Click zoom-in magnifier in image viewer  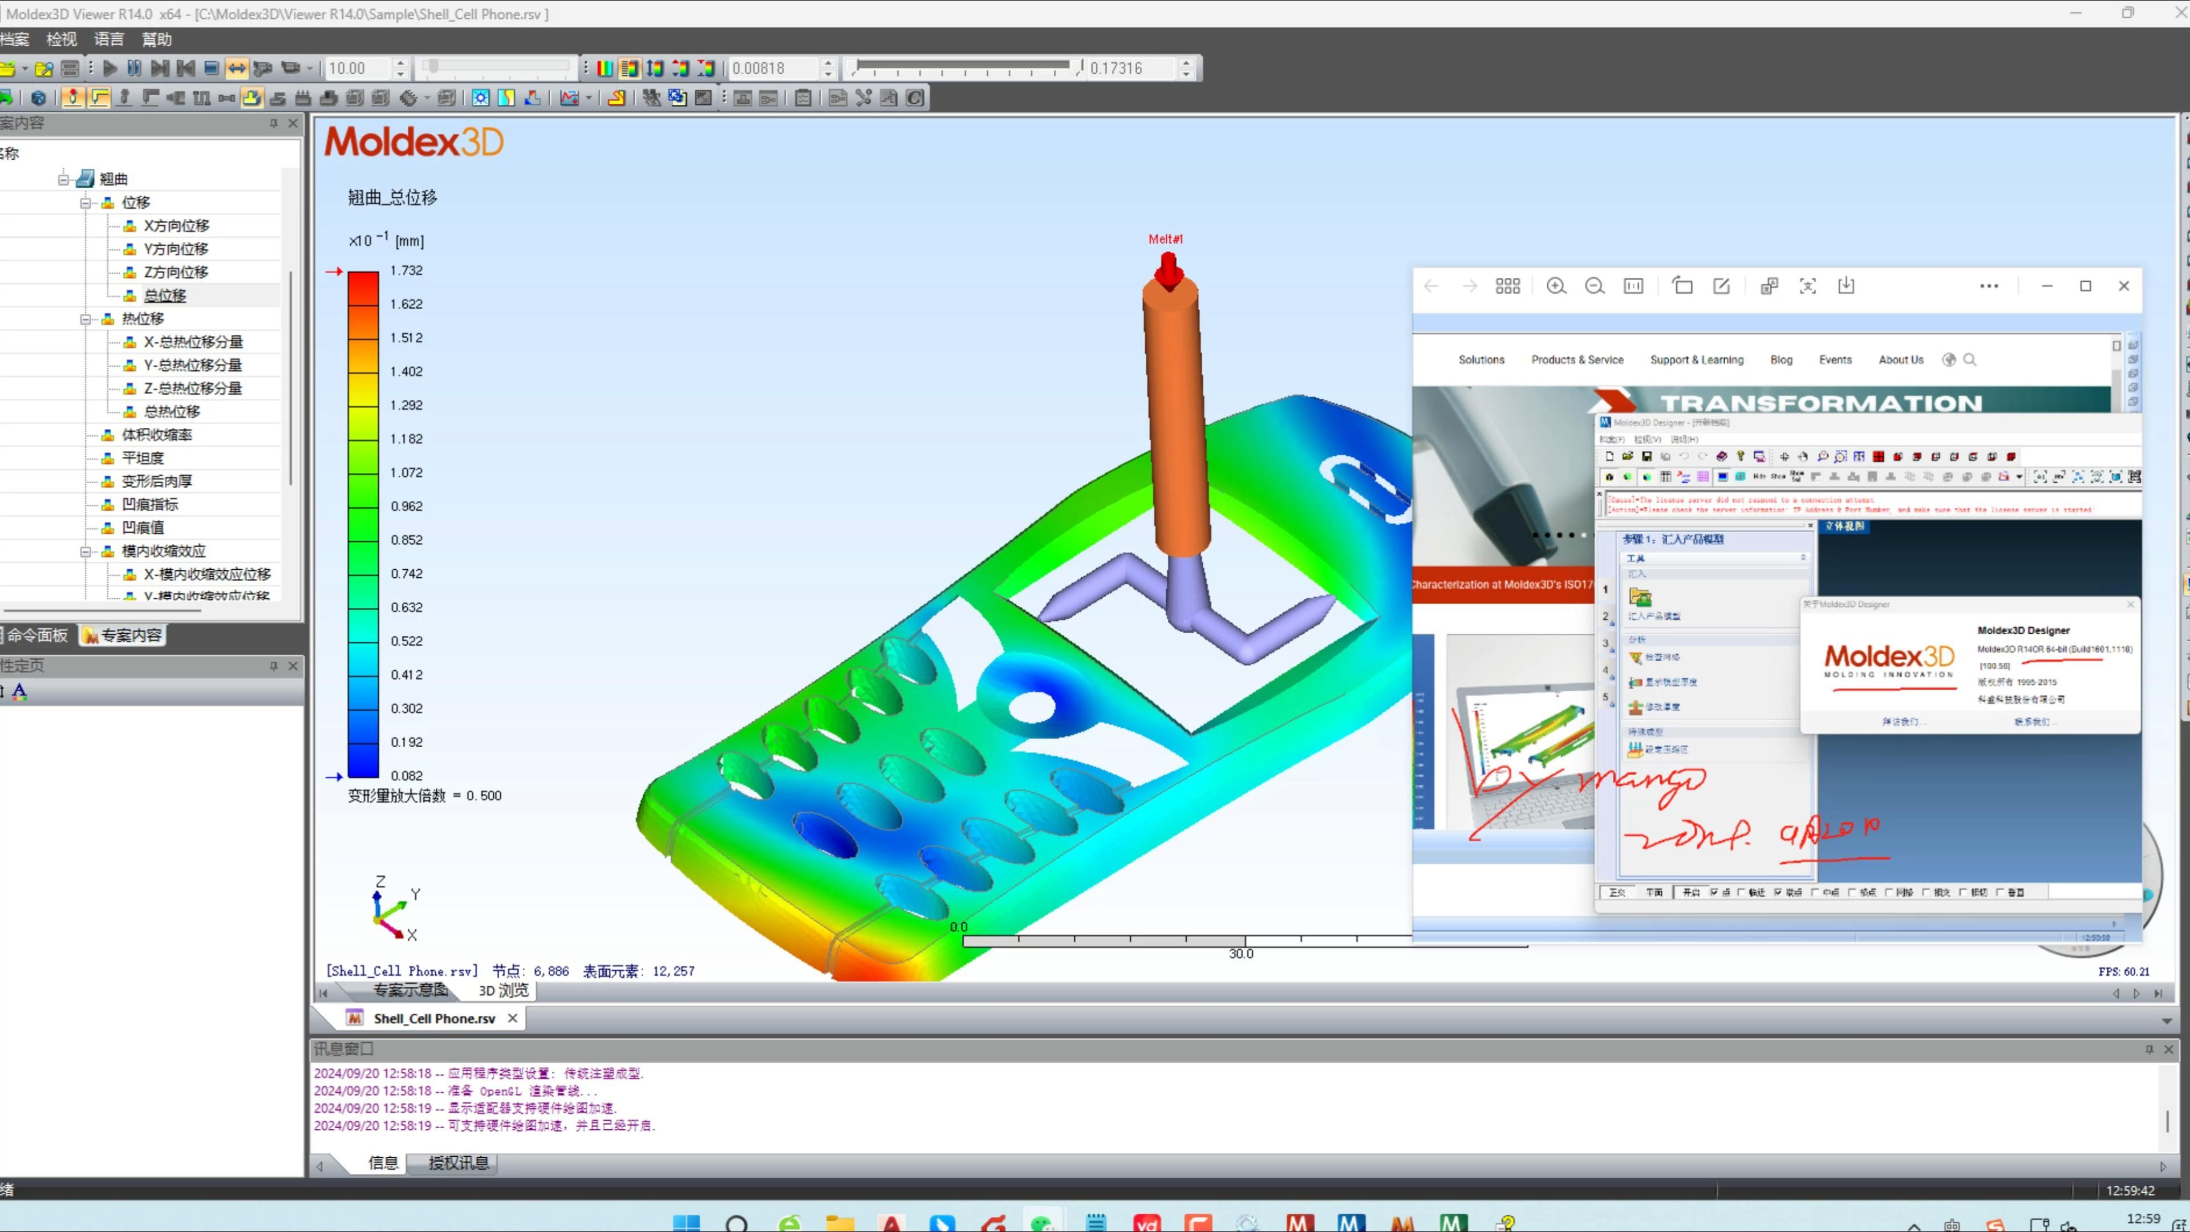coord(1556,286)
